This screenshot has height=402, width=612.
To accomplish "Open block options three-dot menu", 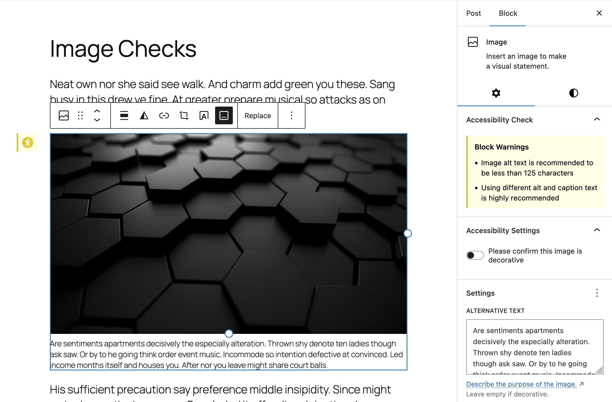I will [292, 115].
